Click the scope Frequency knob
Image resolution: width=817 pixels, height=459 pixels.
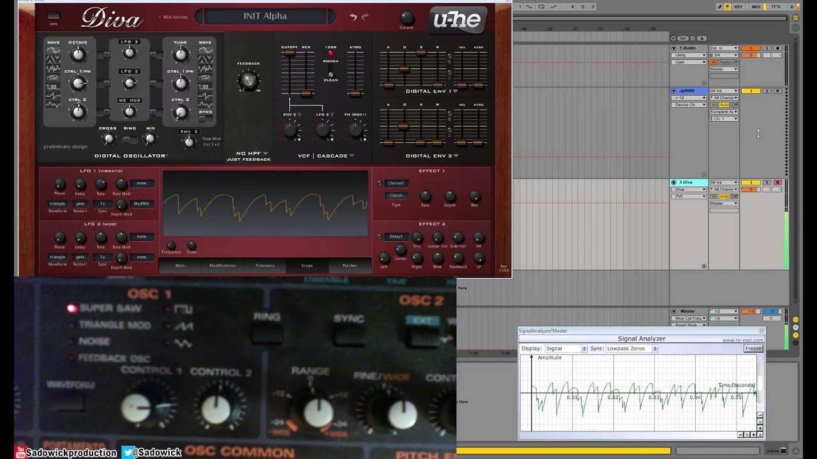click(x=171, y=245)
